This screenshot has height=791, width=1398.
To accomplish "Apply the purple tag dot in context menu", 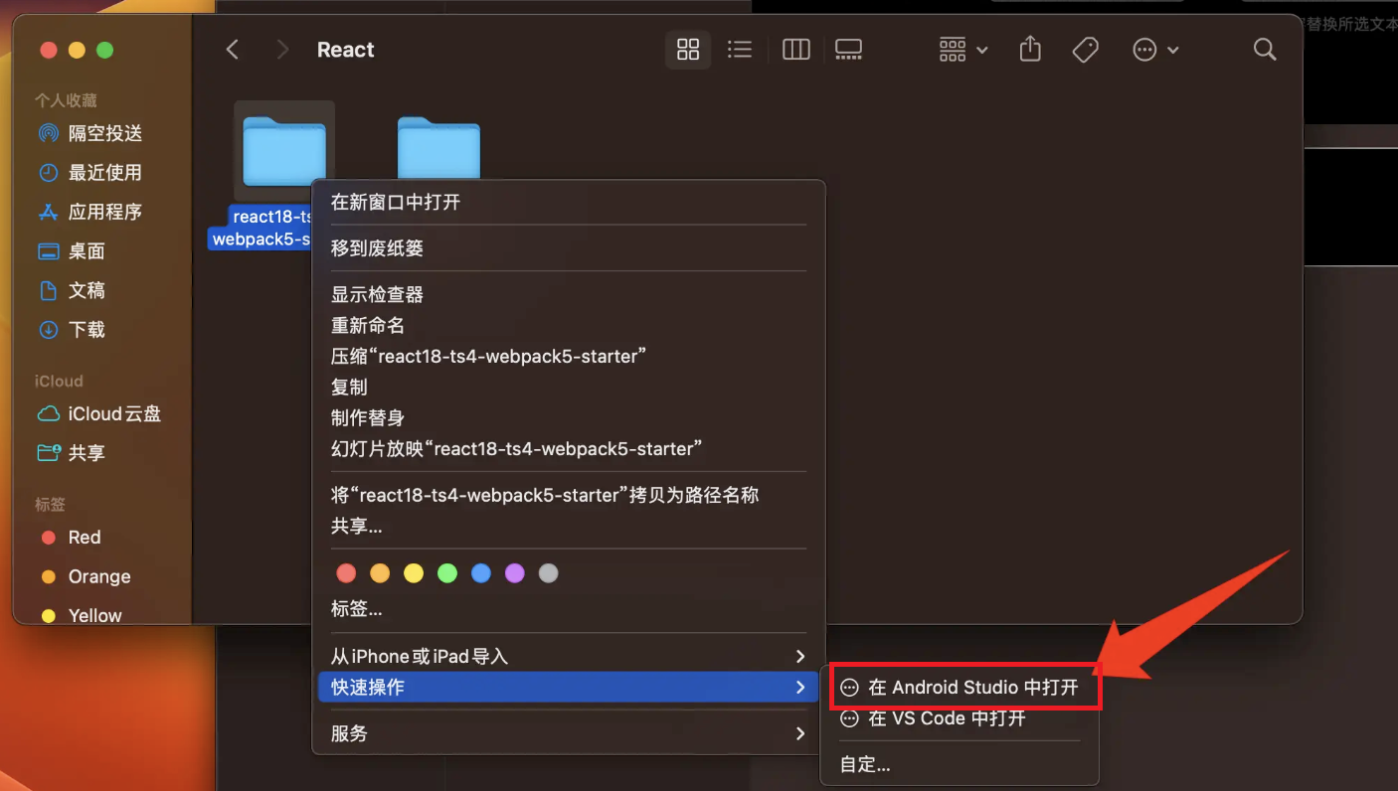I will pos(514,573).
